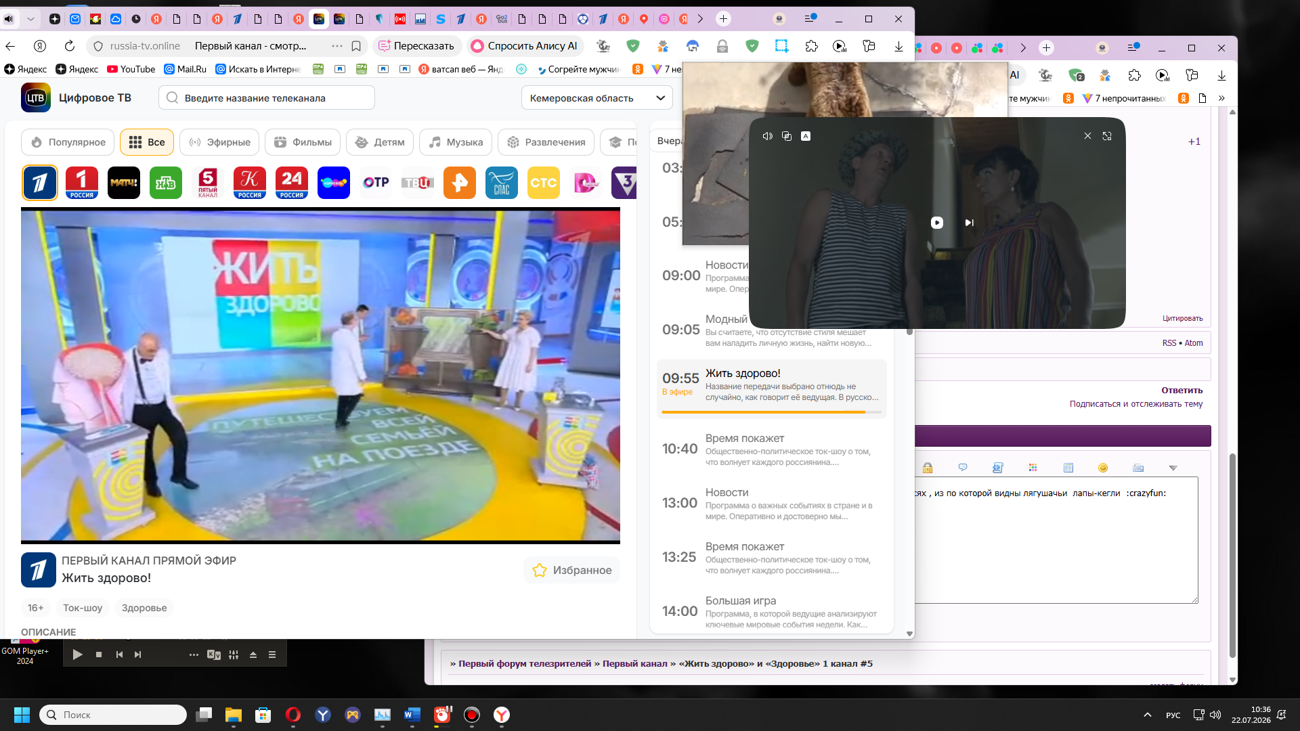Click the Жить здорово broadcast progress bar
The width and height of the screenshot is (1300, 731).
click(x=771, y=412)
